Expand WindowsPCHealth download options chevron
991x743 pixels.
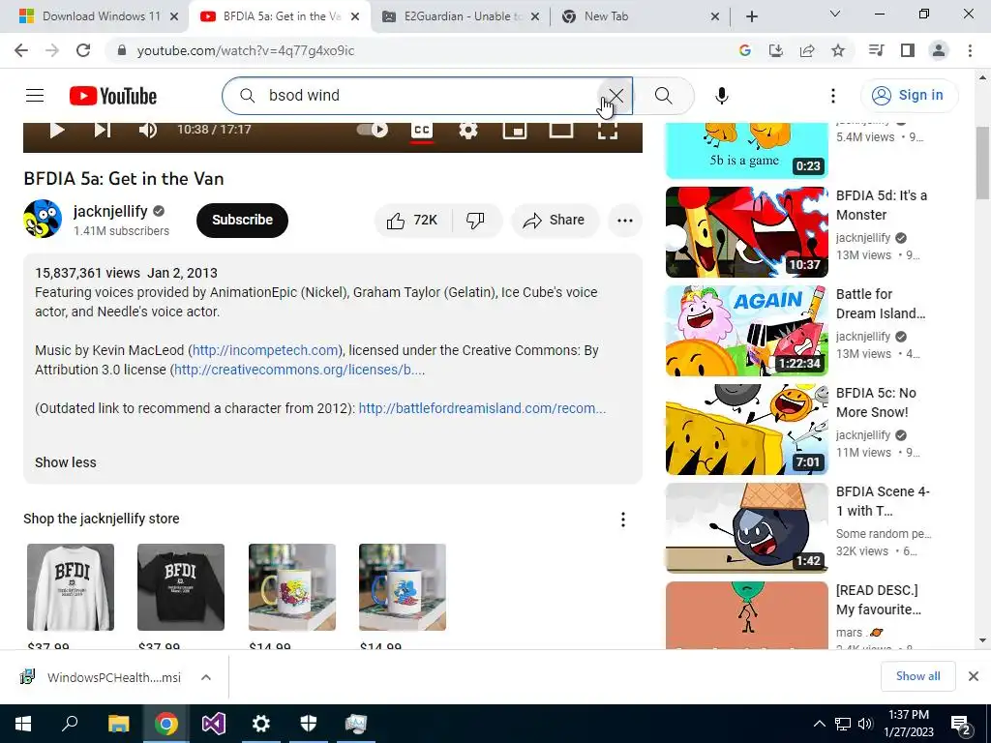tap(205, 677)
